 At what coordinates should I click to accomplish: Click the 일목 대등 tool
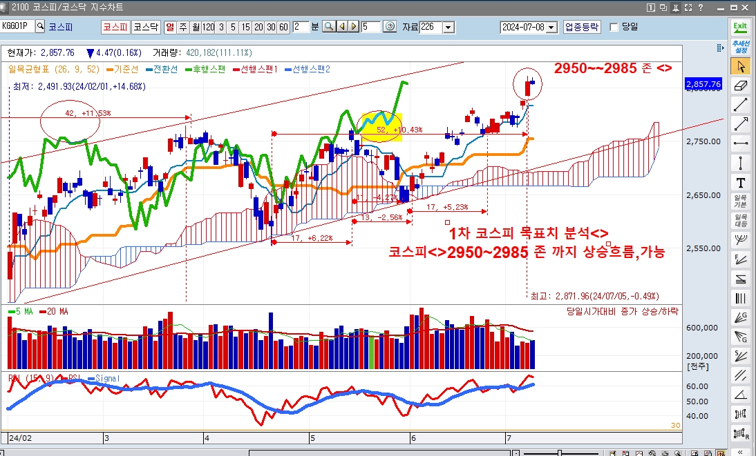pos(741,221)
